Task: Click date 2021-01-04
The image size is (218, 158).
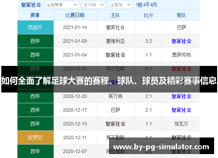Action: 75,55
